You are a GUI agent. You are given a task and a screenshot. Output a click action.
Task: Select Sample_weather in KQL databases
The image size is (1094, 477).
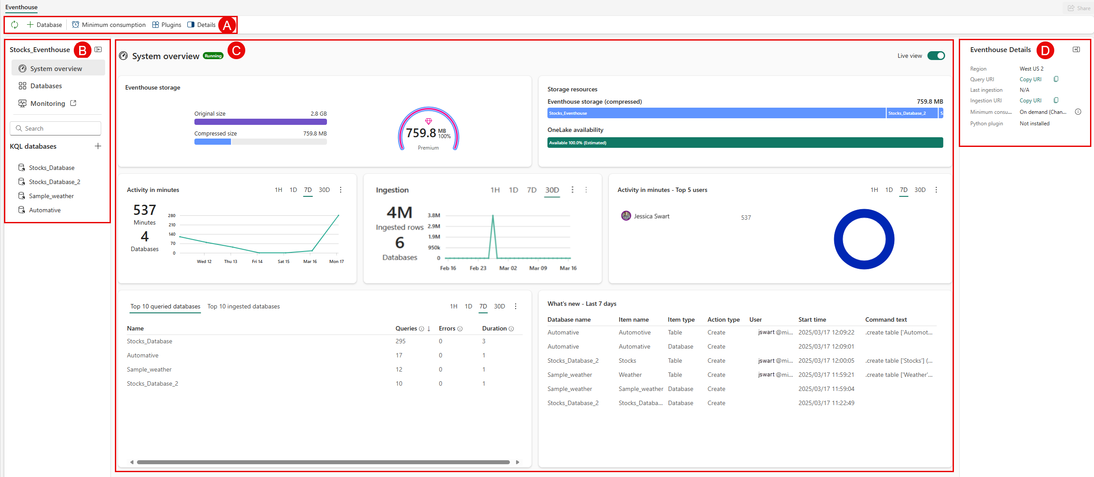[51, 196]
